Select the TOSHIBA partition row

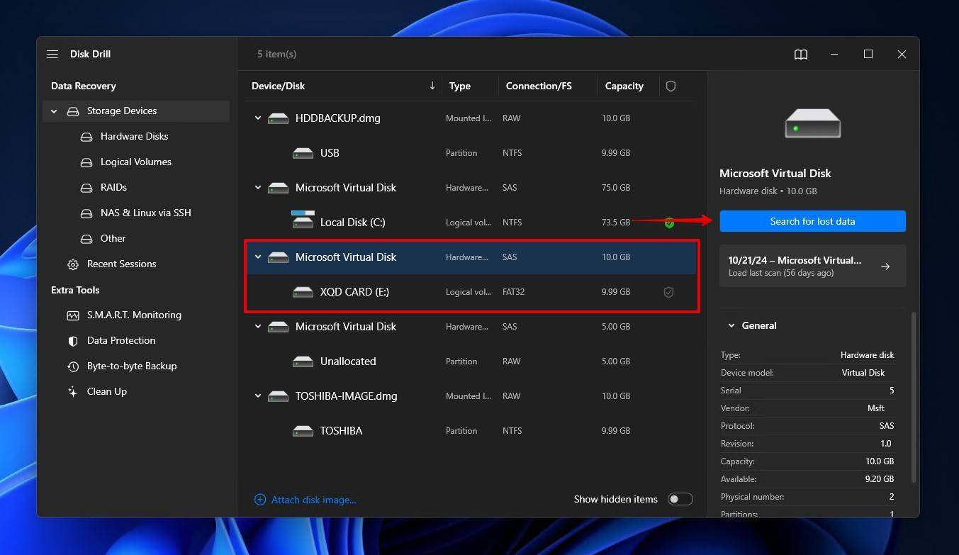click(x=471, y=431)
